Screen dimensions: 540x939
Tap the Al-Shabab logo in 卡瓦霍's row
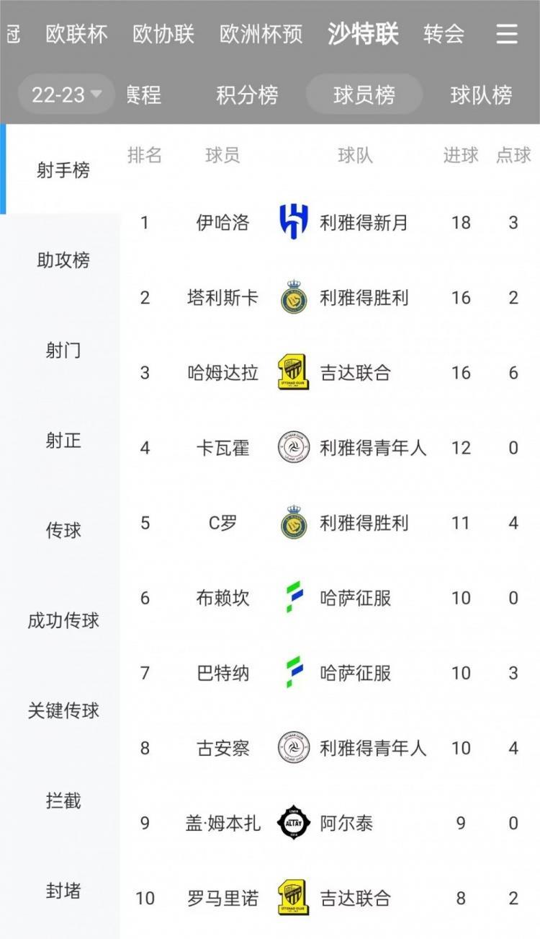point(294,448)
